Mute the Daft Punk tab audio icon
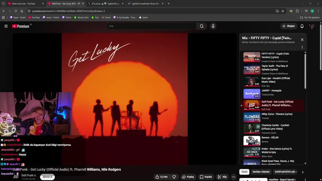This screenshot has width=322, height=181. pyautogui.click(x=79, y=3)
